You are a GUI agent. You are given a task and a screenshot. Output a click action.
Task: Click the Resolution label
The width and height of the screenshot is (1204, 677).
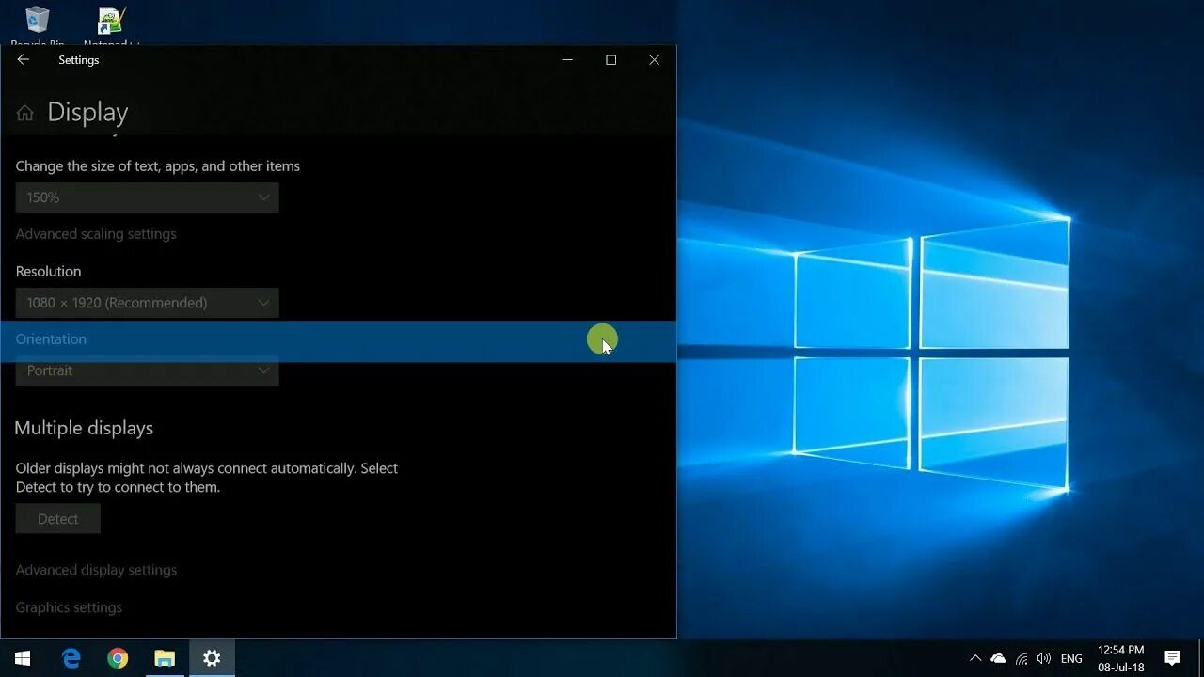pyautogui.click(x=48, y=271)
